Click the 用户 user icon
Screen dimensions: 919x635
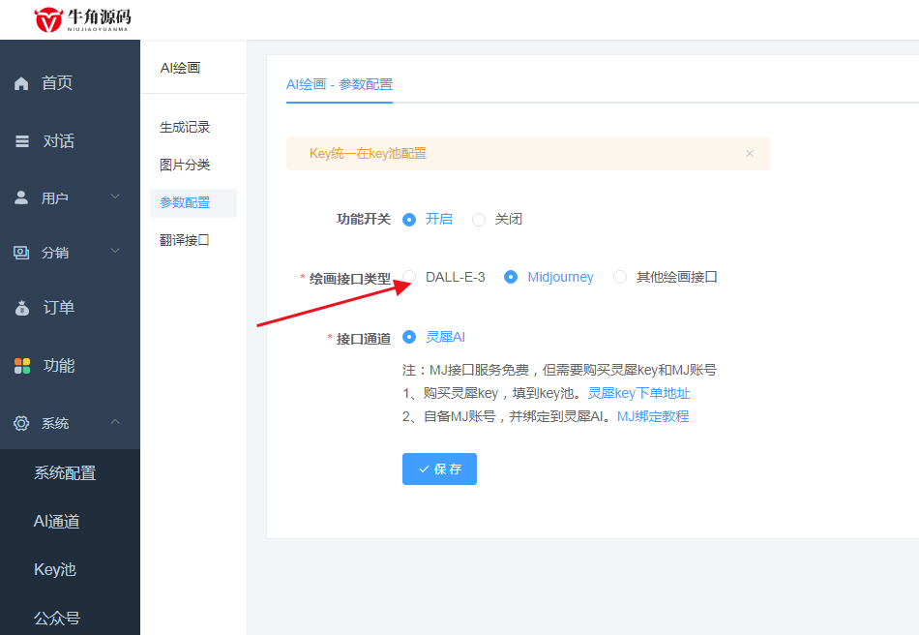click(20, 196)
